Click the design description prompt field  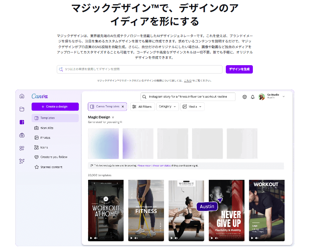pos(140,69)
